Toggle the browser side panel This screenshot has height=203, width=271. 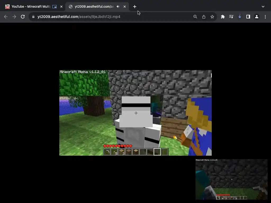pyautogui.click(x=248, y=17)
